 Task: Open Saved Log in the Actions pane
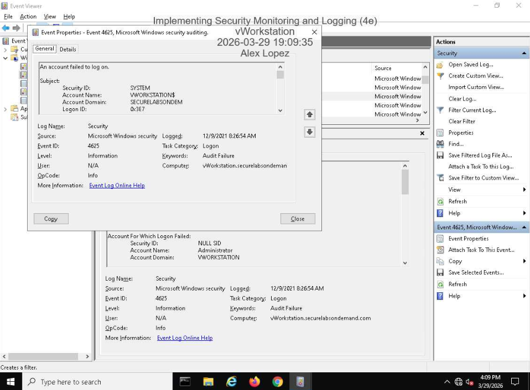click(472, 64)
